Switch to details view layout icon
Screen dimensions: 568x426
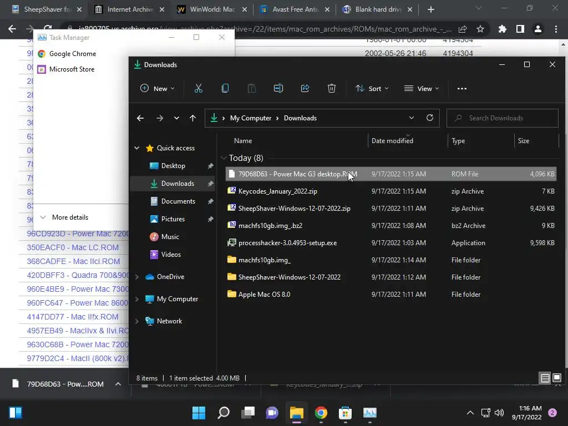[545, 378]
